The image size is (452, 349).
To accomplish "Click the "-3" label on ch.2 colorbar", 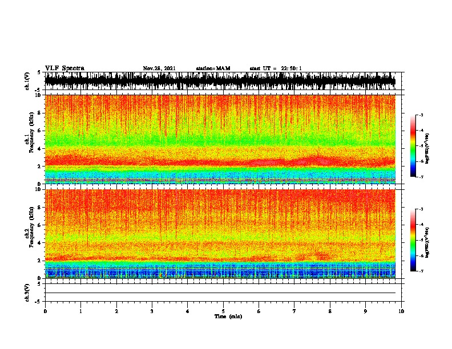I will click(x=421, y=209).
